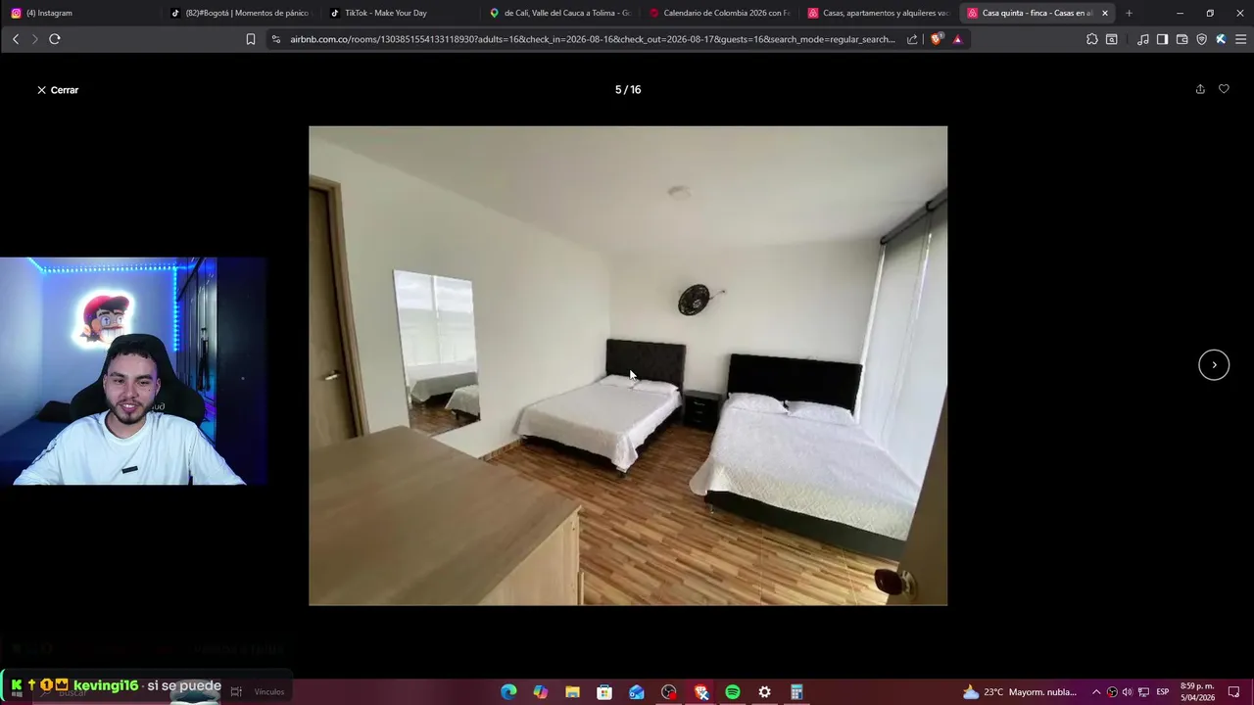The image size is (1254, 705).
Task: Switch to TikTok - Make Your Day tab
Action: tap(400, 13)
